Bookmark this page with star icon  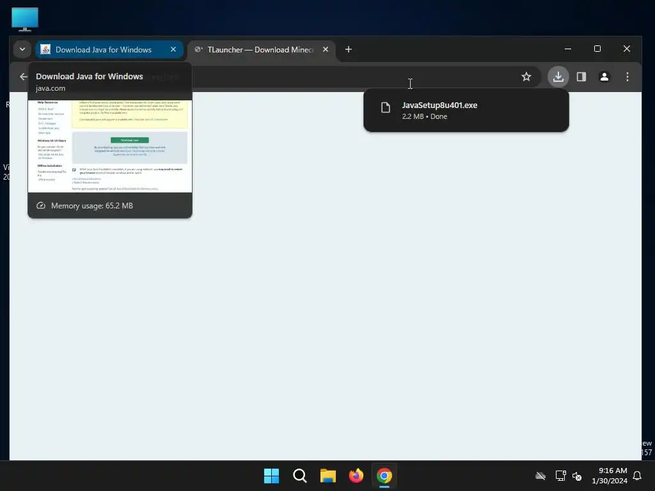(526, 77)
